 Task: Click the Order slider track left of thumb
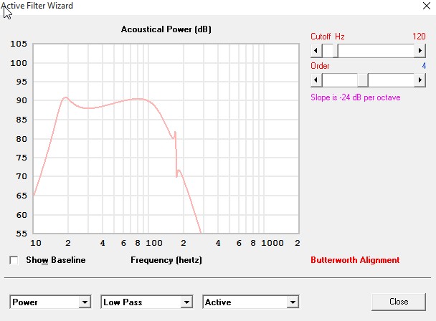coord(339,80)
